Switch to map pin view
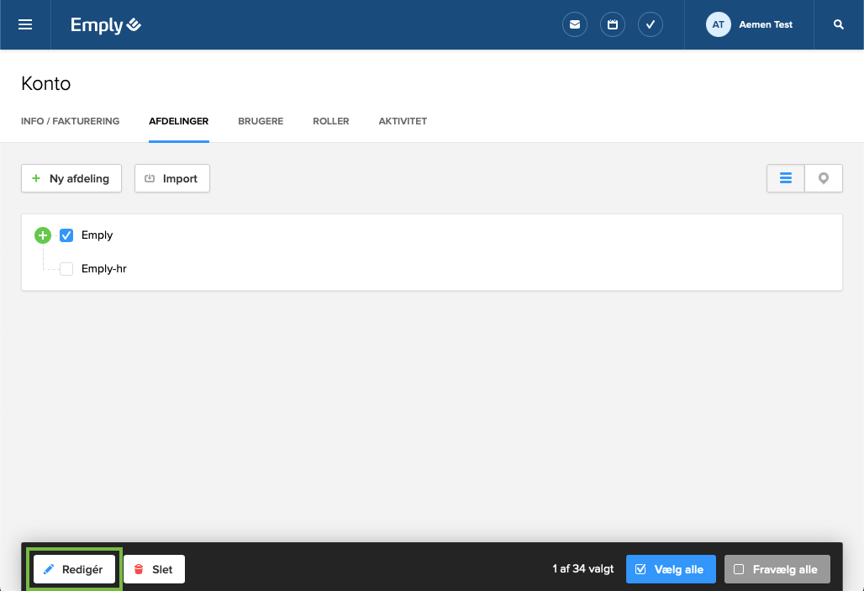Viewport: 864px width, 591px height. [x=824, y=178]
